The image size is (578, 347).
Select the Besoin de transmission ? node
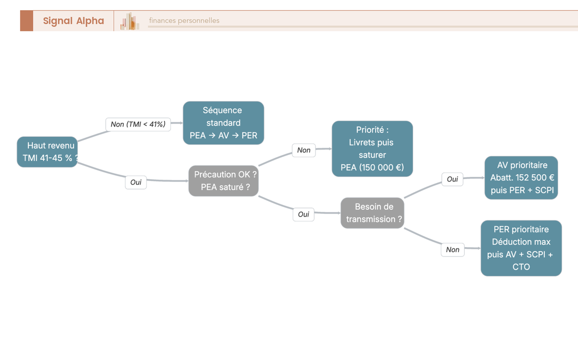(x=372, y=213)
